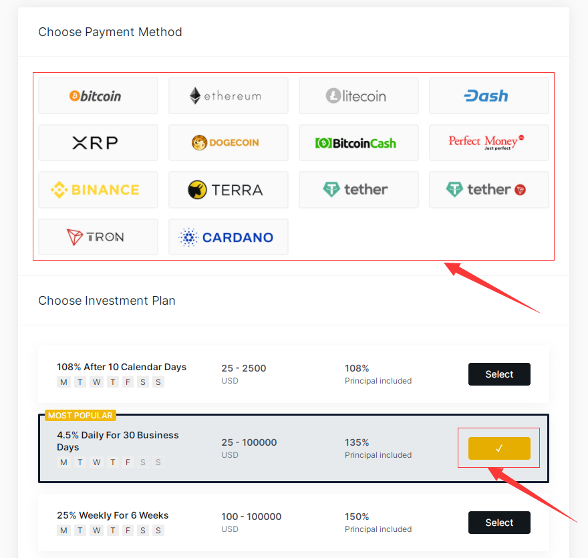588x558 pixels.
Task: Choose Terra payment option
Action: pos(229,190)
